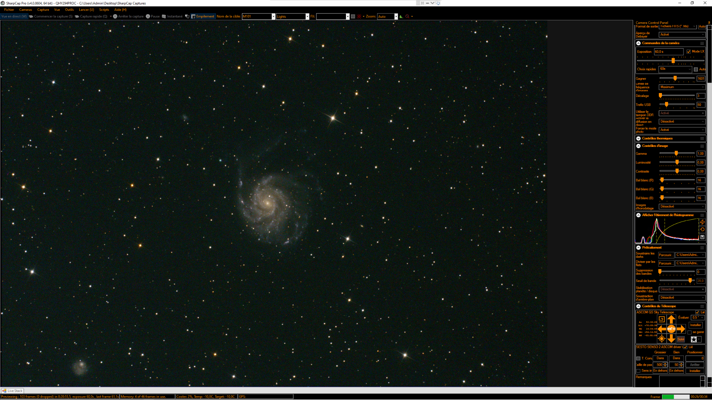Toggle the Sens inverse checkbox

(638, 371)
